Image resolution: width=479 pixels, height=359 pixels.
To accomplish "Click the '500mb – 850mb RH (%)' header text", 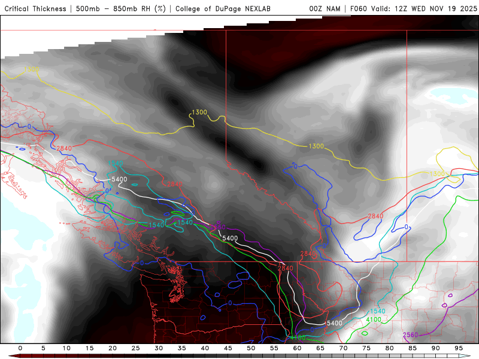I will (x=121, y=8).
